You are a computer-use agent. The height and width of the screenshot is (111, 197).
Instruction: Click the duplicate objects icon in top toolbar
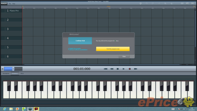tap(171, 3)
